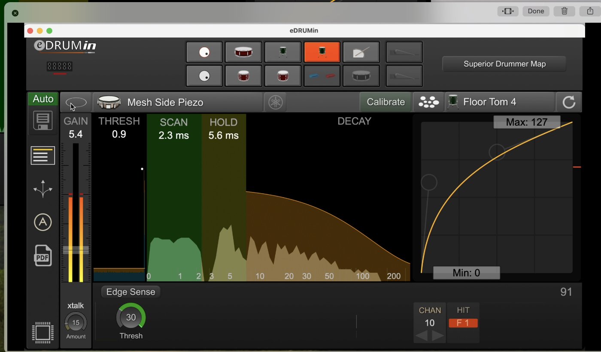
Task: Select the drumstick rim pad input
Action: (x=361, y=52)
